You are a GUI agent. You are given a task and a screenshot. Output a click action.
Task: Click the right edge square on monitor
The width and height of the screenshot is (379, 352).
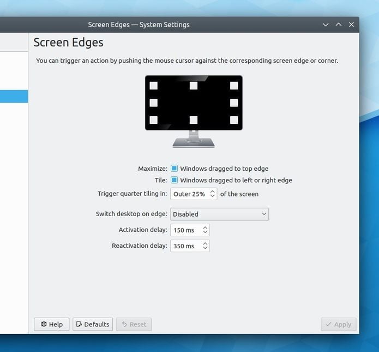tap(234, 103)
